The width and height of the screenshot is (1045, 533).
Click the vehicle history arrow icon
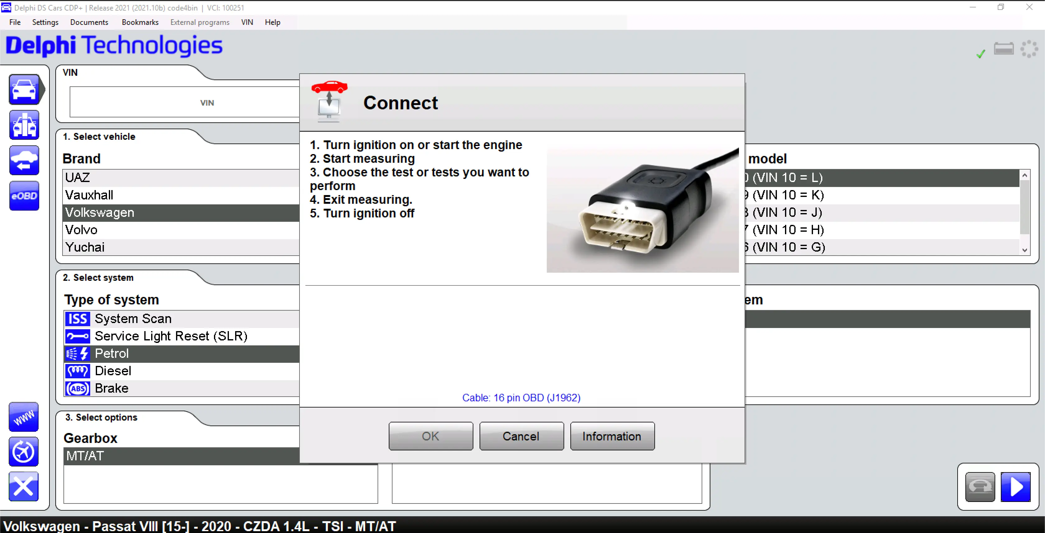click(x=24, y=161)
